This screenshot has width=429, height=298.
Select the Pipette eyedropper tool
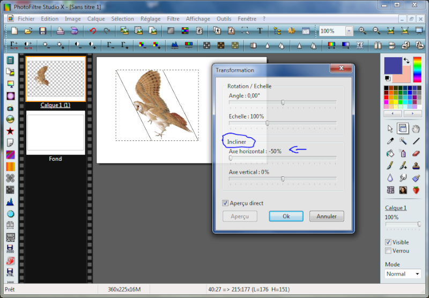390,141
